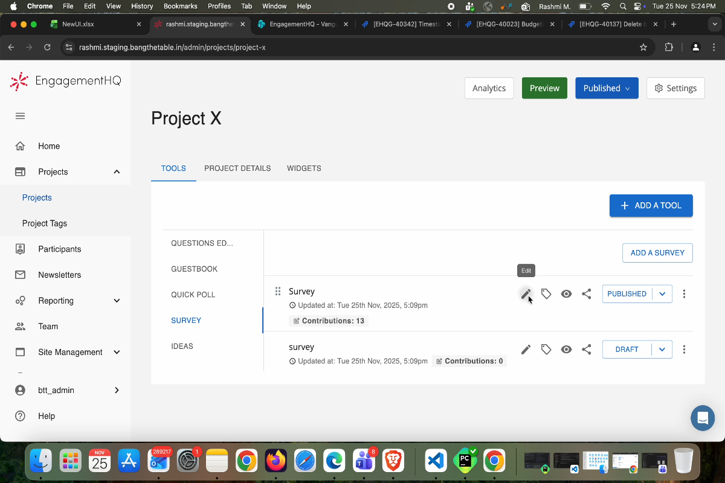Open Chrome three-dot menu
Viewport: 725px width, 483px height.
click(x=715, y=47)
